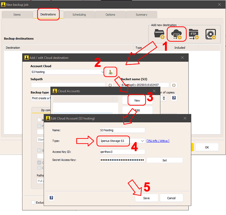Image resolution: width=226 pixels, height=215 pixels.
Task: Open the Backup type dropdown
Action: [x=41, y=98]
